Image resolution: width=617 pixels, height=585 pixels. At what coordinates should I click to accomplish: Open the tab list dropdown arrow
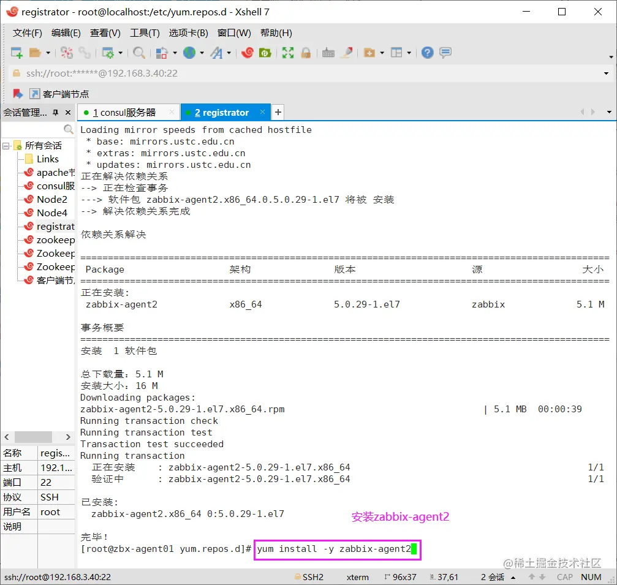(609, 113)
